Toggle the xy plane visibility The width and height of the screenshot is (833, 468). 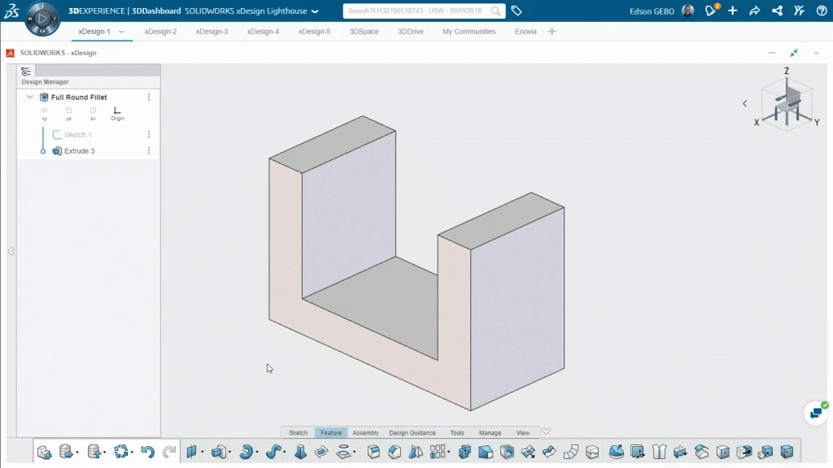tap(45, 113)
